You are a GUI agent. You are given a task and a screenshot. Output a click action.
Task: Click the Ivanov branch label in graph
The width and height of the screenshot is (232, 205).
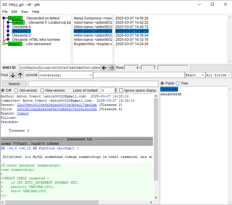tap(18, 23)
